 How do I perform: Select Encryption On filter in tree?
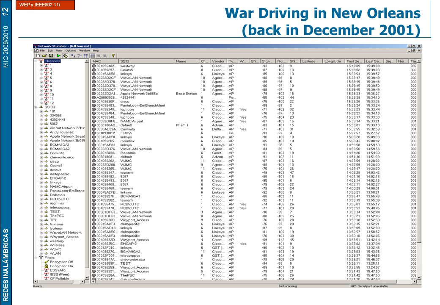(61, 266)
